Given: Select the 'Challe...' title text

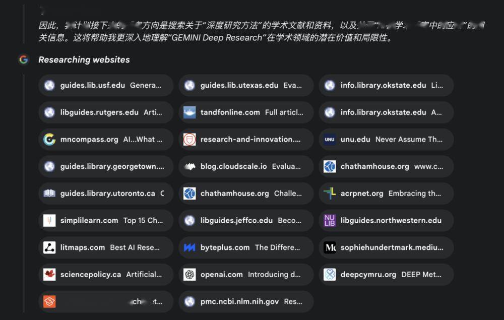Looking at the screenshot, I should point(288,194).
